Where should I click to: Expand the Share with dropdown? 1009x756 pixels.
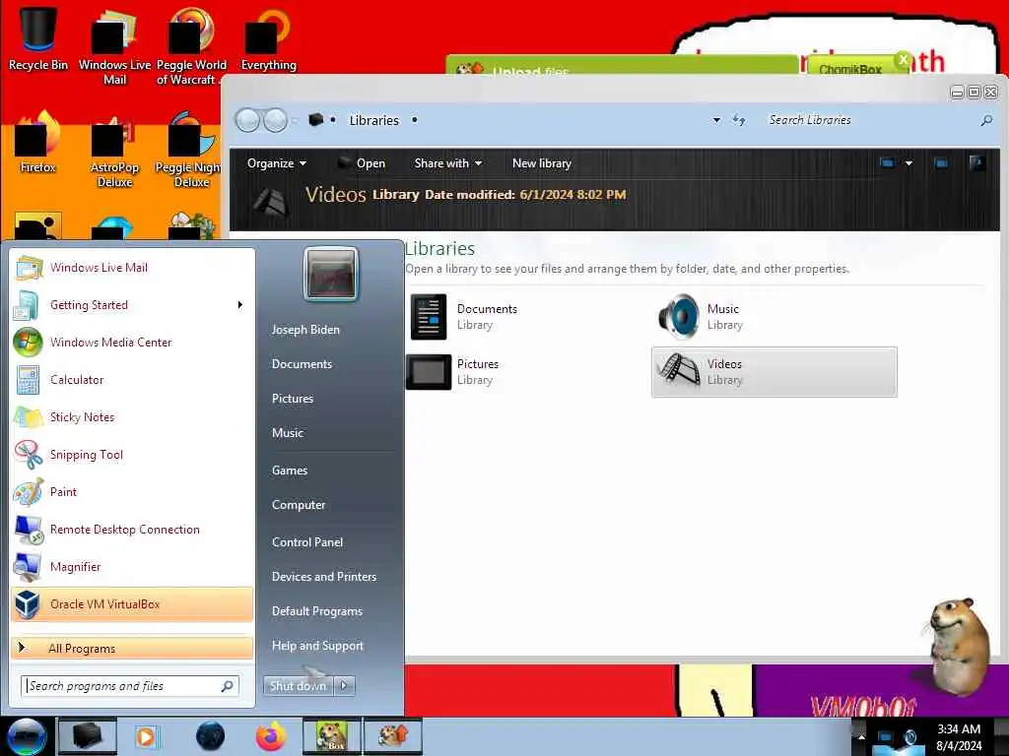[x=448, y=163]
